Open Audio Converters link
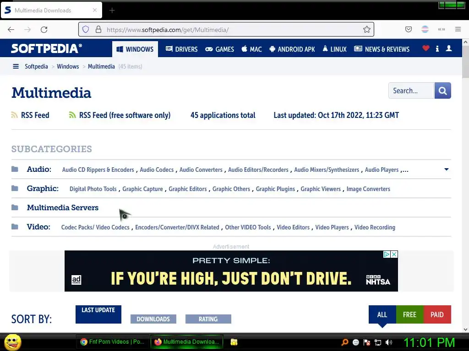Image resolution: width=469 pixels, height=351 pixels. 201,170
